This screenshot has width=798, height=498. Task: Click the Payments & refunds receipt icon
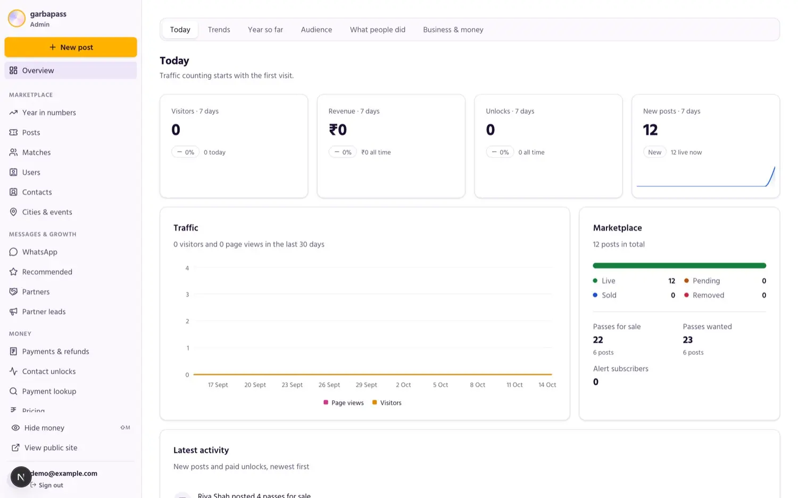[x=13, y=351]
